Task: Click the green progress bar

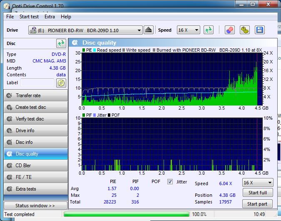Action: click(126, 214)
